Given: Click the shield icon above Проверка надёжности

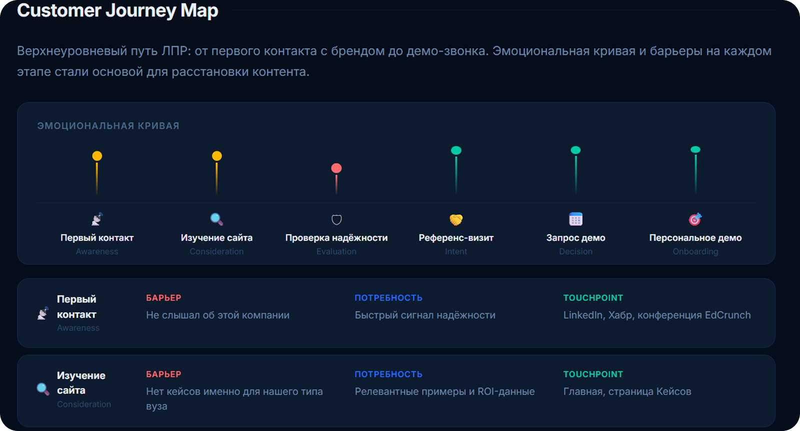Looking at the screenshot, I should 336,219.
